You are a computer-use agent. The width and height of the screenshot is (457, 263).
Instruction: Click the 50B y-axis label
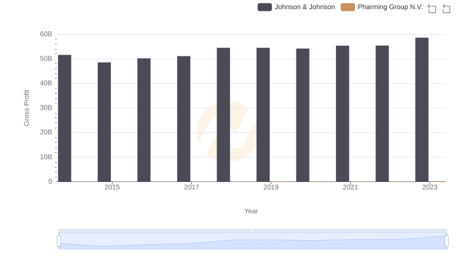(x=46, y=59)
